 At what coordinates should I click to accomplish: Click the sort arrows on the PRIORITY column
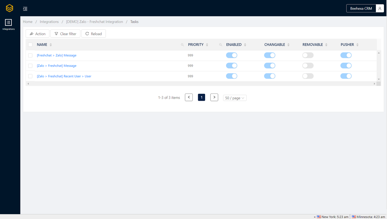[207, 45]
